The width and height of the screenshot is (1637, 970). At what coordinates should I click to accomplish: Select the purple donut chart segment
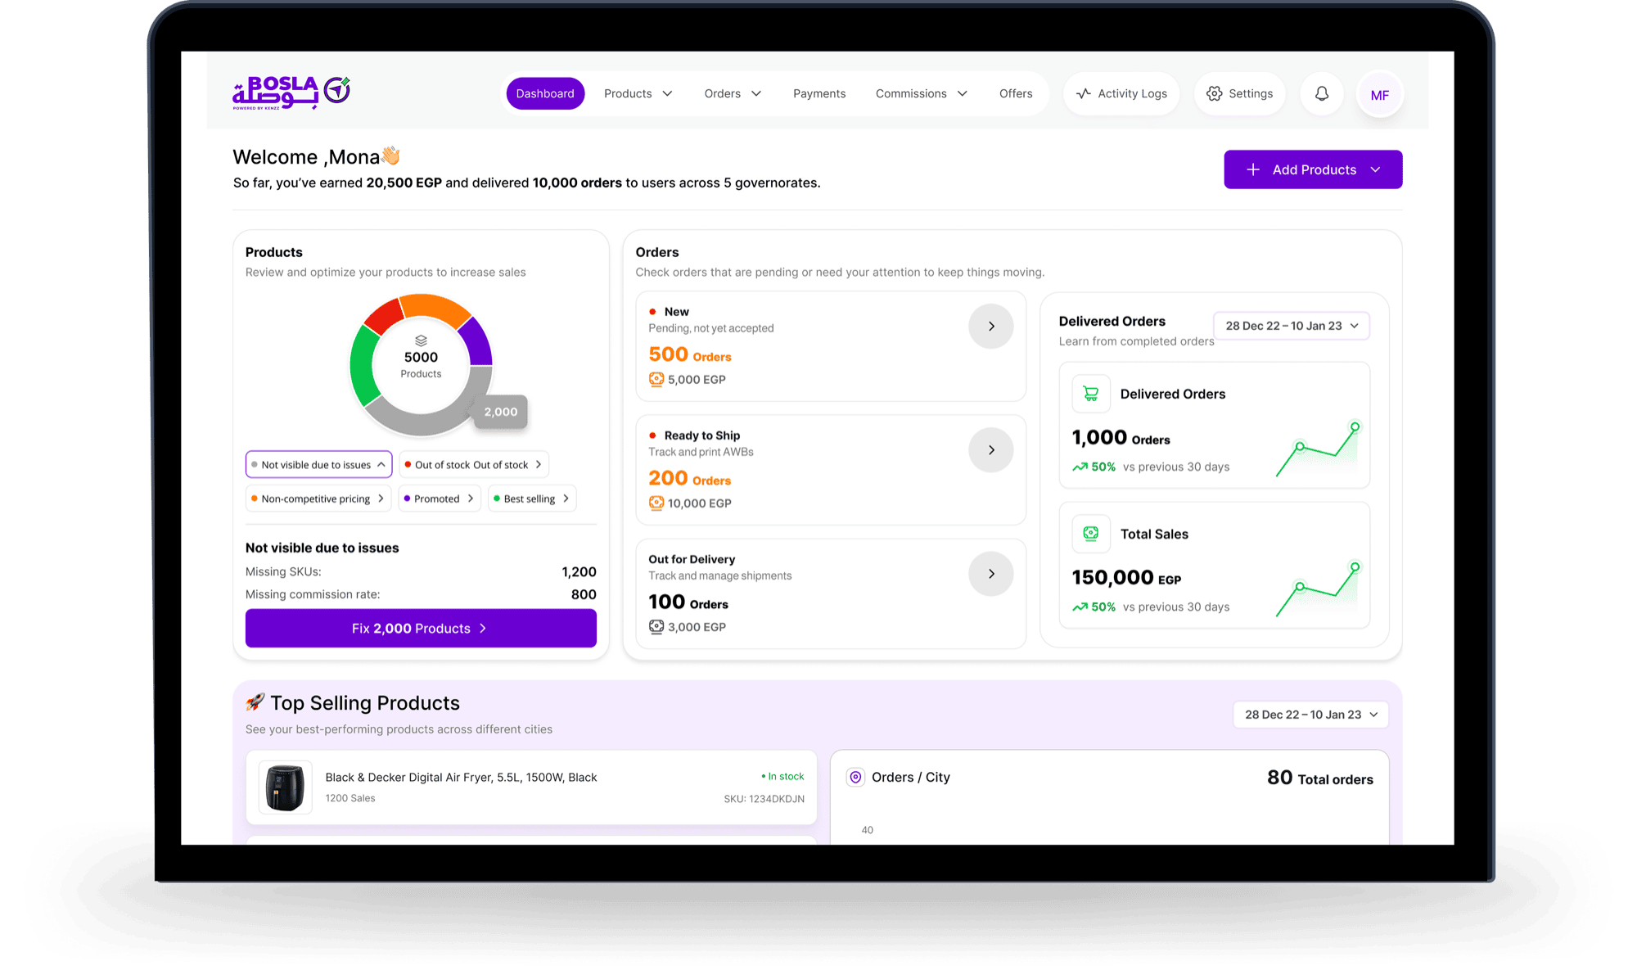[x=477, y=342]
